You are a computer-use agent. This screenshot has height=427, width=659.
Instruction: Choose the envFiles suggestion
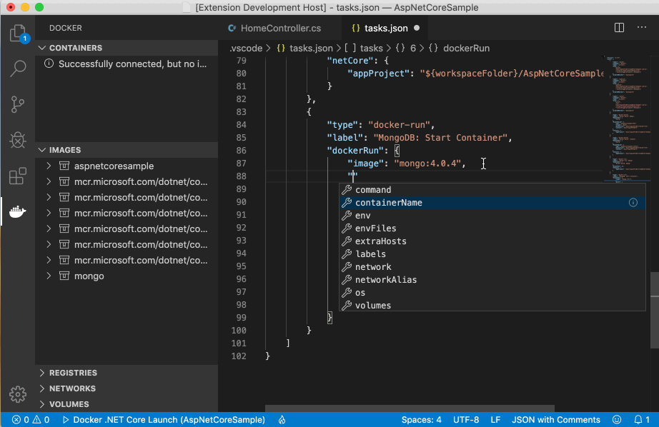click(492, 228)
